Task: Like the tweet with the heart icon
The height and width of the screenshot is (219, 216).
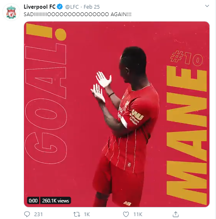Action: tap(126, 214)
